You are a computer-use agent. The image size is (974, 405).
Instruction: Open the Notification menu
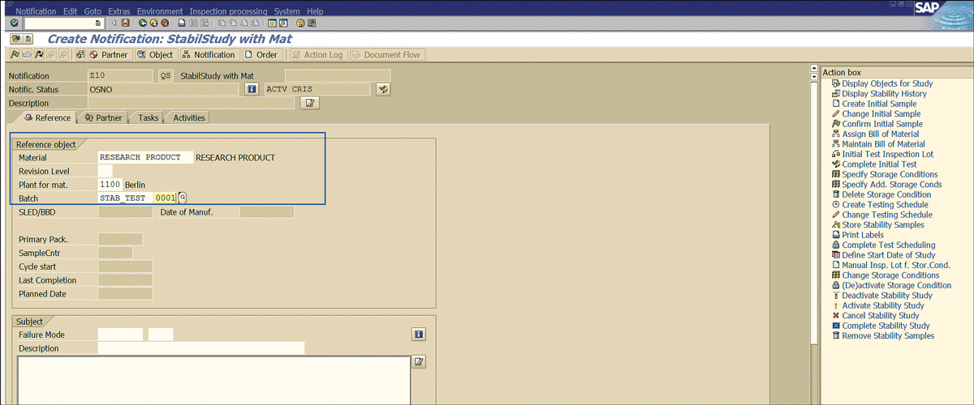pos(36,11)
